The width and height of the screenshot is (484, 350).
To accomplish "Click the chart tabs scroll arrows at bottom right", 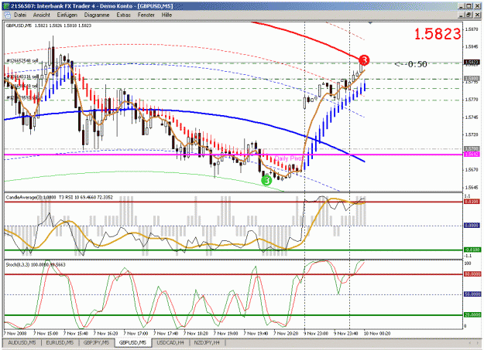I will (x=473, y=342).
